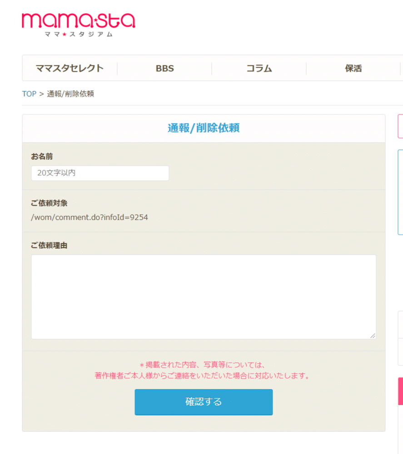The image size is (403, 454).
Task: Click the ご依頼理由 label
Action: (49, 246)
